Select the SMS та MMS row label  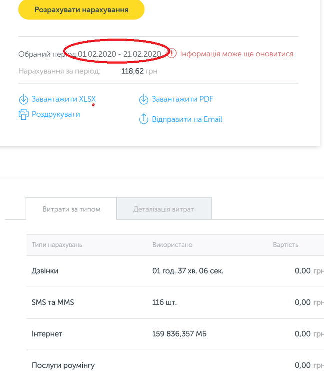53,302
